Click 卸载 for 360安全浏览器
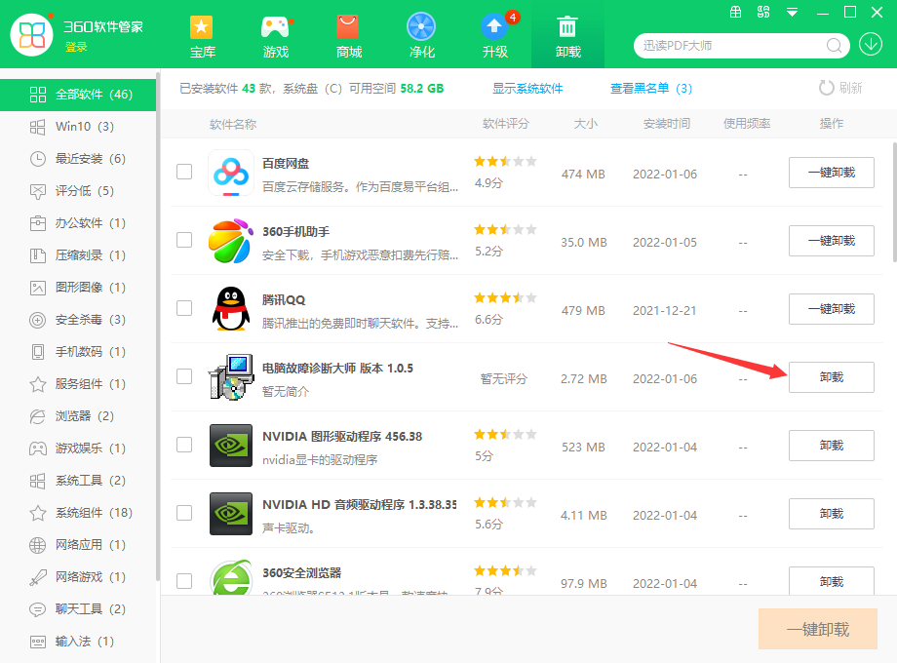 point(832,581)
